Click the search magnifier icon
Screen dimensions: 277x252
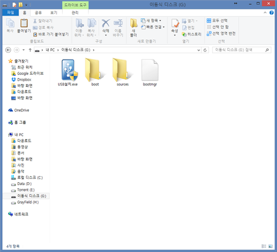click(x=267, y=50)
